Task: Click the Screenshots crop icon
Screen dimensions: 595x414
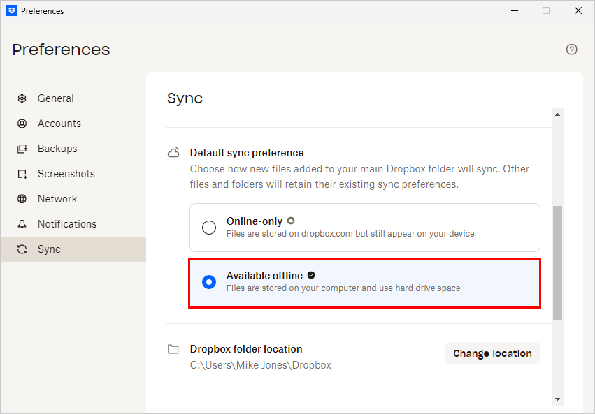Action: pos(22,174)
